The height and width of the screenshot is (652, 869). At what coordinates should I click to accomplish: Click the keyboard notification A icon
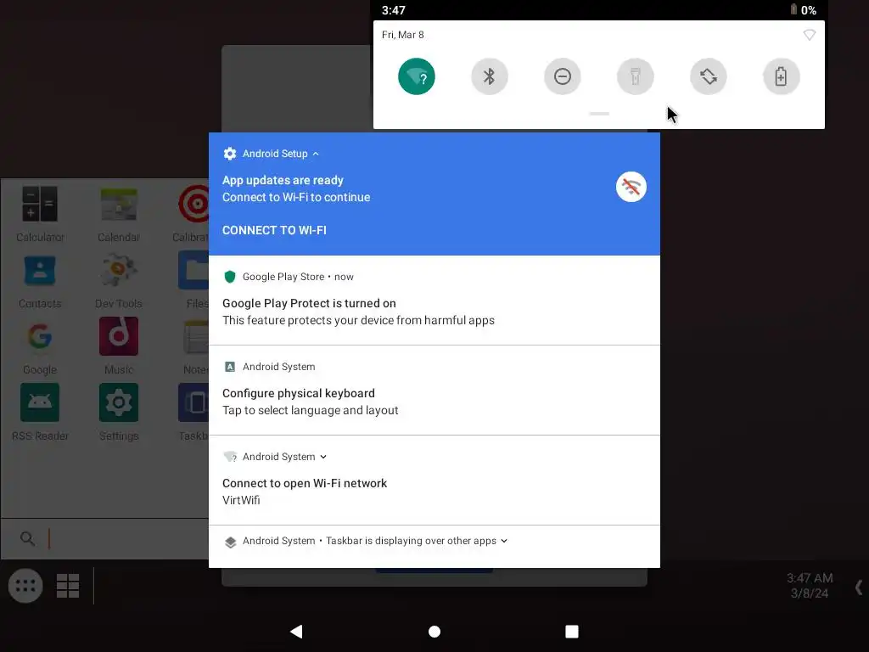230,367
